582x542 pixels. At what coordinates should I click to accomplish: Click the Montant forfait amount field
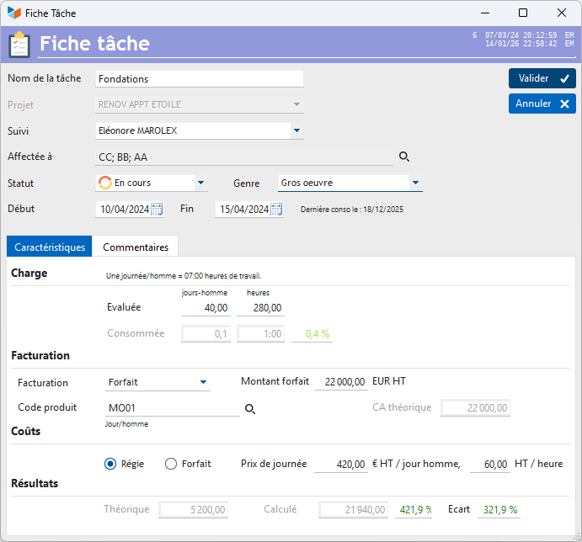(341, 382)
